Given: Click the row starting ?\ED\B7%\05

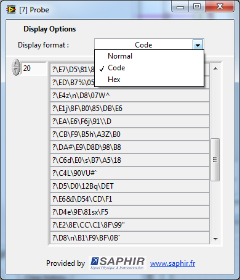Looking at the screenshot, I should coord(72,83).
